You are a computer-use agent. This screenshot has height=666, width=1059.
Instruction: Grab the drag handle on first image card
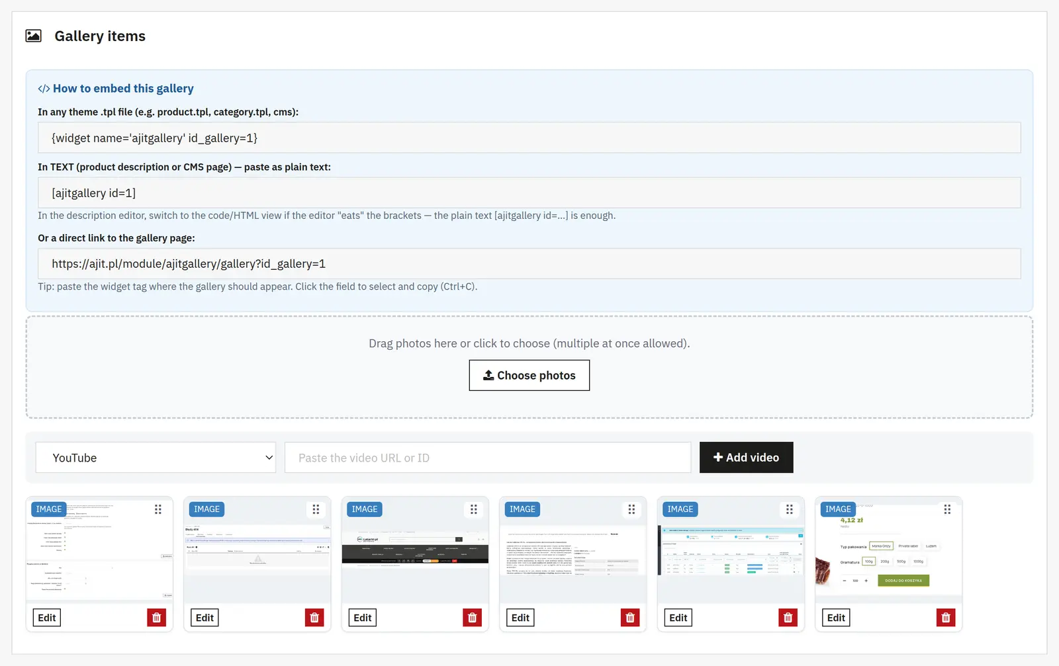(x=158, y=509)
